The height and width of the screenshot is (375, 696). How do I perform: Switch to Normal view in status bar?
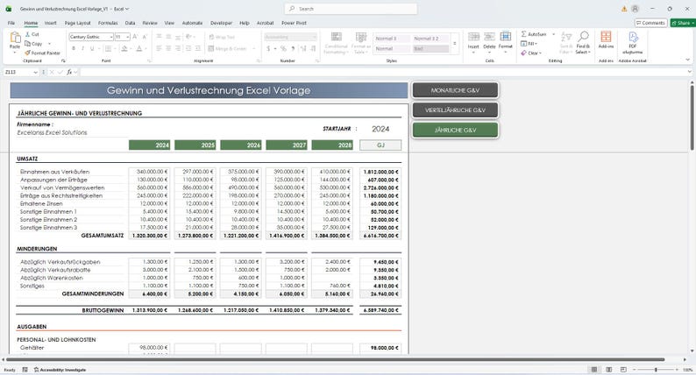coord(594,370)
